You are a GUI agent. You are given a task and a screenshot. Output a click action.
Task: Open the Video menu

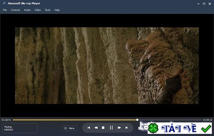click(38, 10)
